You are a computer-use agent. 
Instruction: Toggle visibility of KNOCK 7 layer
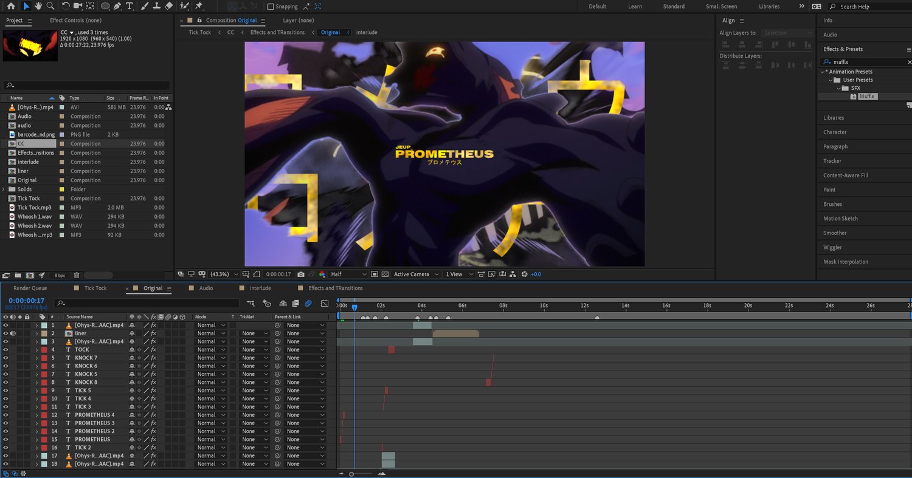[5, 358]
